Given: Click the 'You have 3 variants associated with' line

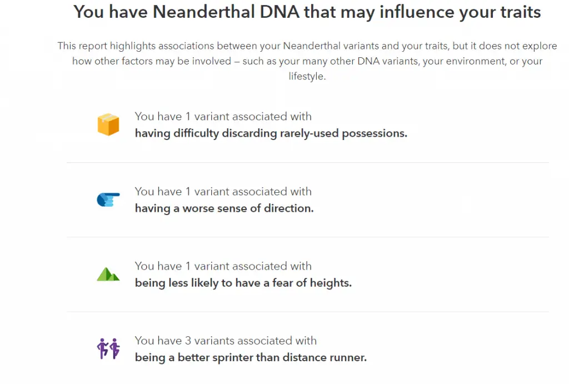Looking at the screenshot, I should 226,341.
